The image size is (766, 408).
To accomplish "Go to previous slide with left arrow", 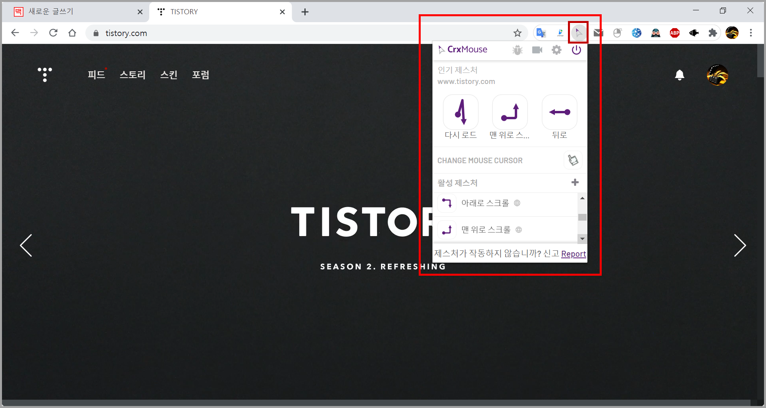I will point(26,246).
